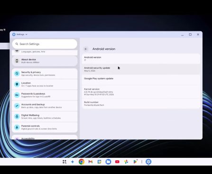Click the Settings gear in taskbar
The image size is (212, 174).
coord(148,162)
